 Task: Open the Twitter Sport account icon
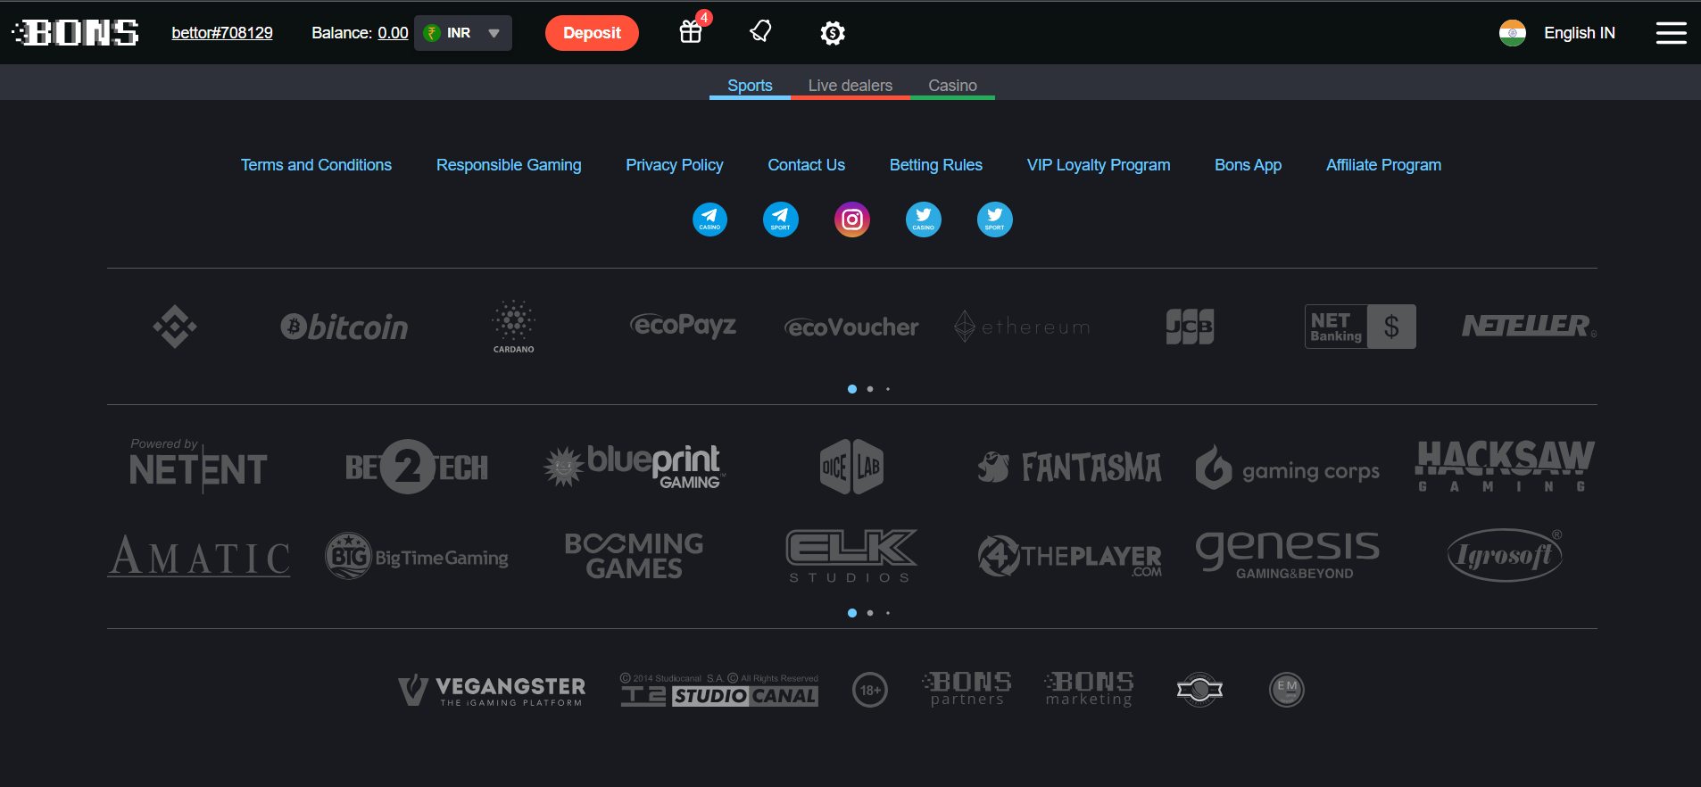(x=994, y=219)
